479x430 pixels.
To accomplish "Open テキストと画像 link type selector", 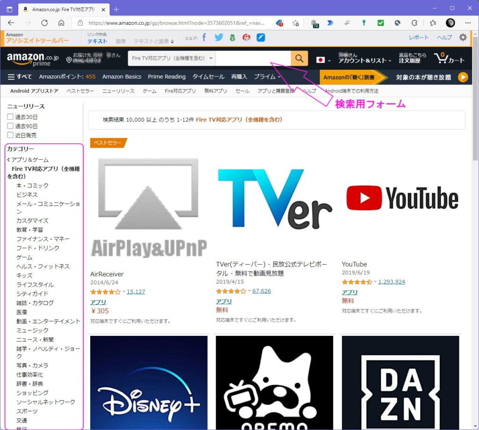I will 153,41.
